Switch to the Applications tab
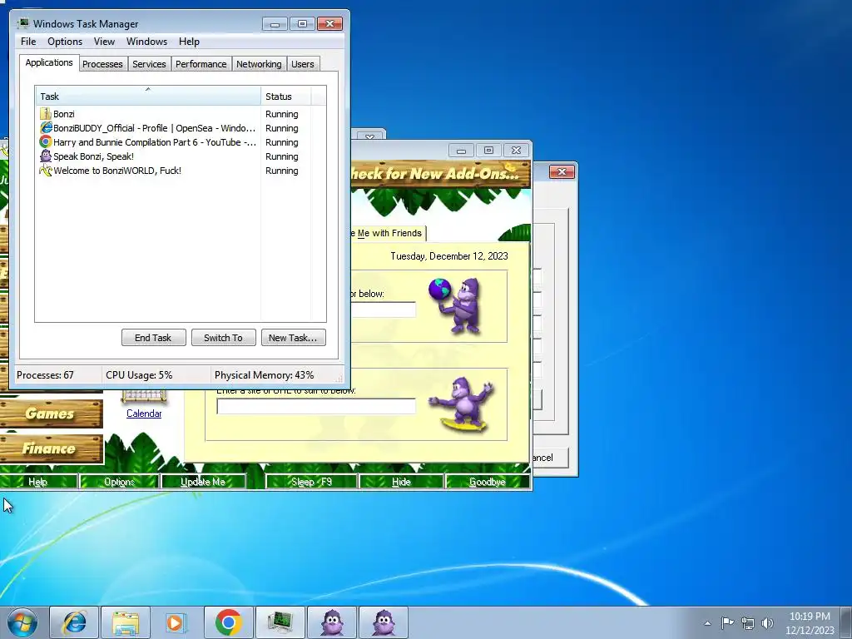The height and width of the screenshot is (639, 852). (x=49, y=62)
